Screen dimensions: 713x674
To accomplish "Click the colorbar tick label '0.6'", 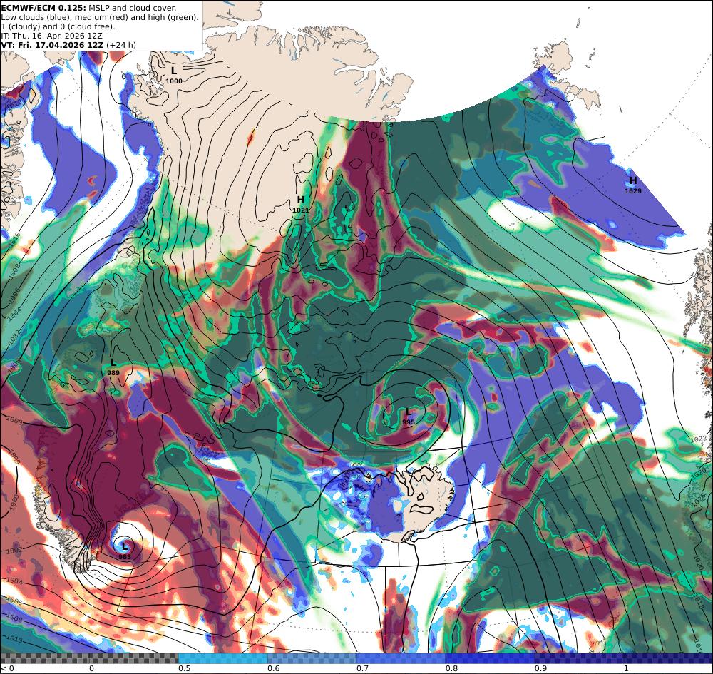I will (273, 668).
